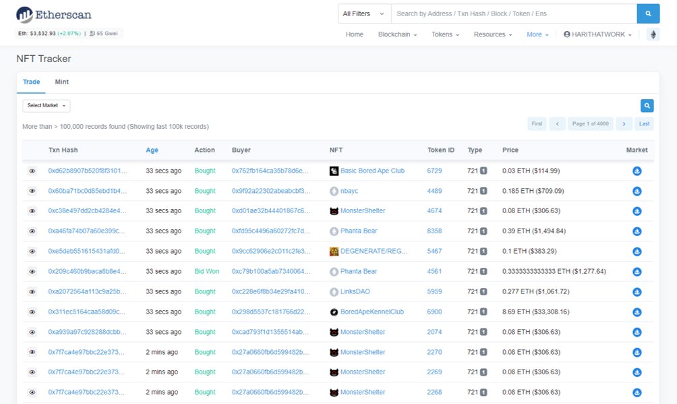The image size is (677, 404).
Task: Open transaction hash 0x311ec5164caa58d09c
Action: click(87, 312)
